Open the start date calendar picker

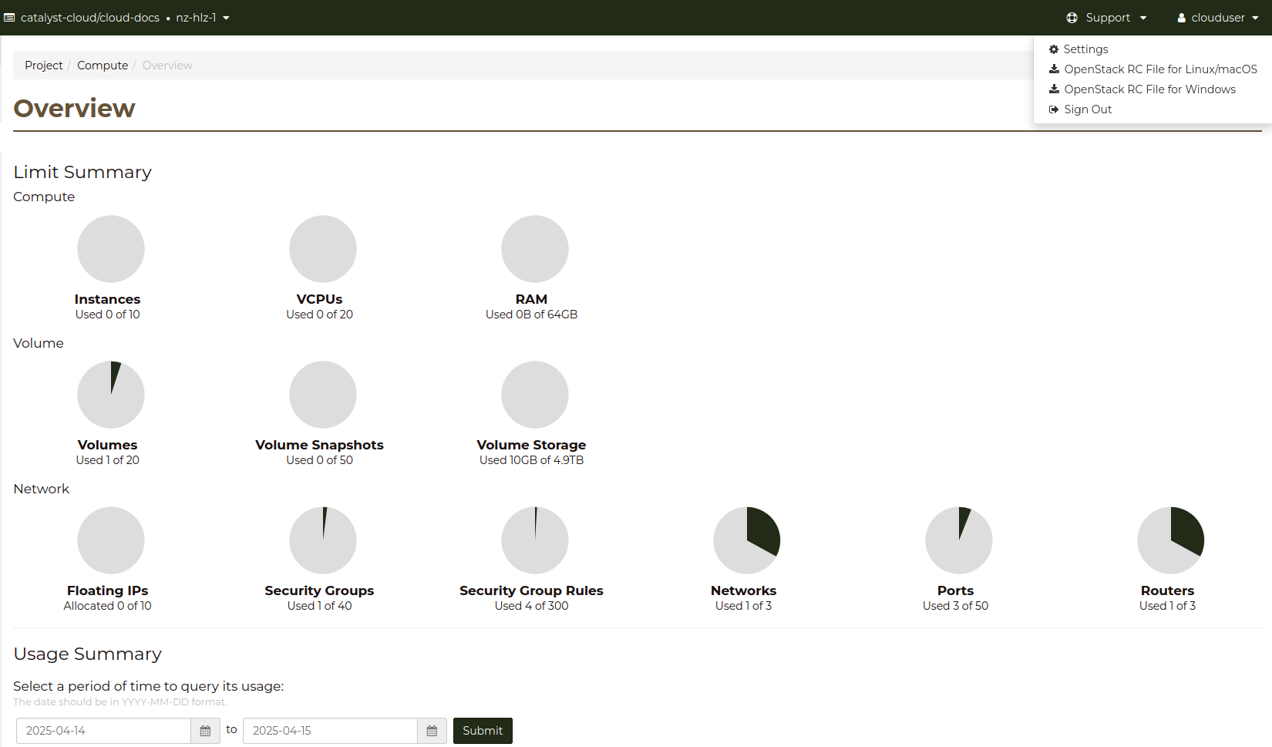(x=205, y=730)
